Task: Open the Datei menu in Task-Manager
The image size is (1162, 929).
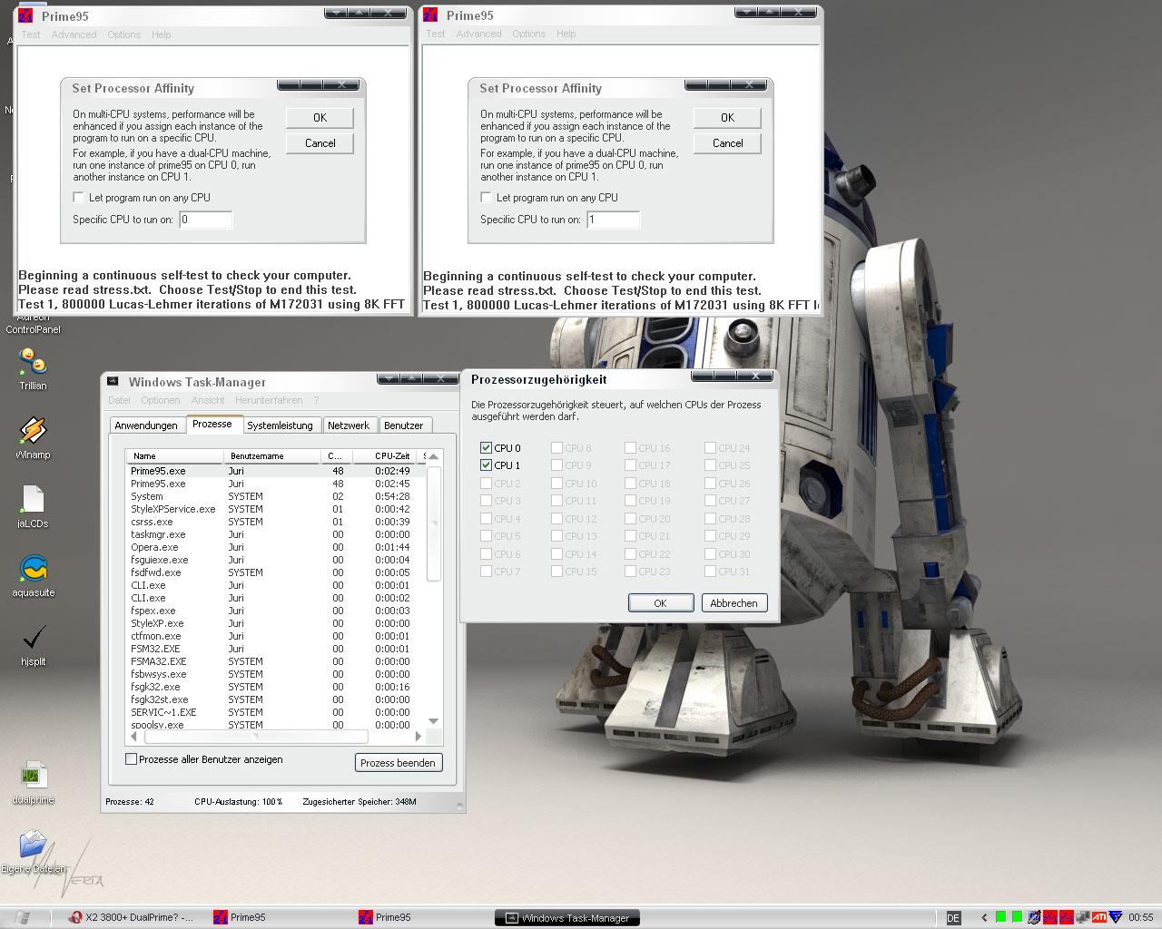Action: tap(119, 400)
